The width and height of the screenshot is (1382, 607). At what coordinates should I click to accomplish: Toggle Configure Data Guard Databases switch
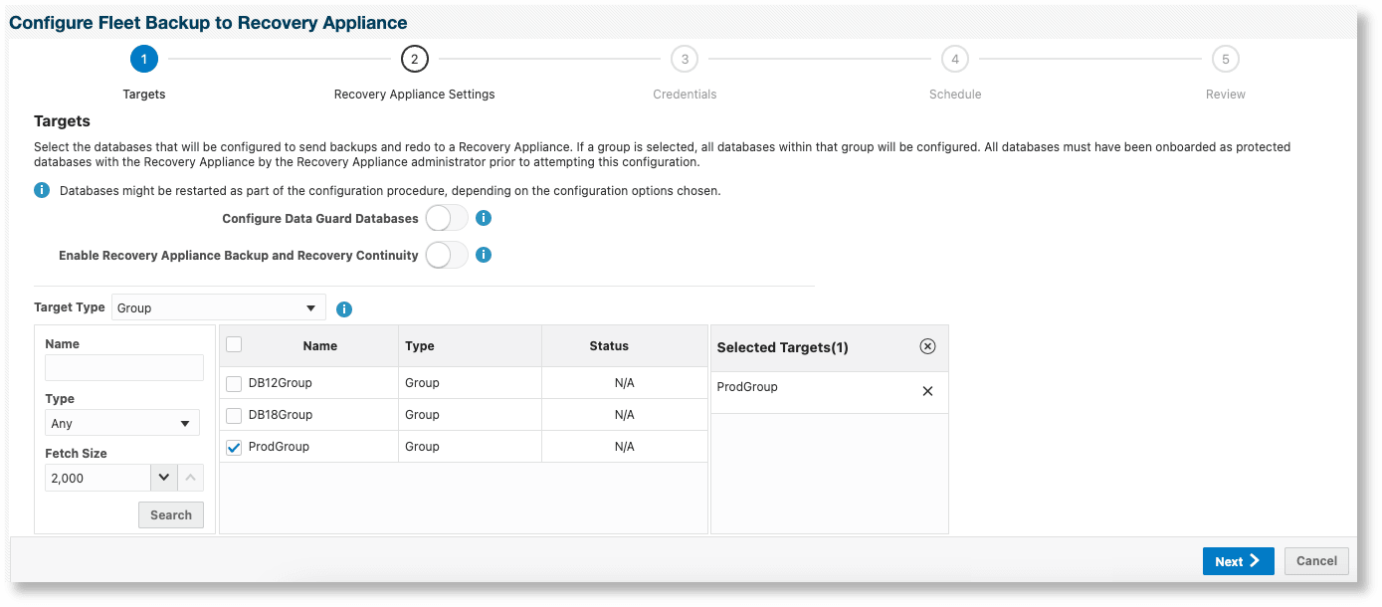tap(446, 218)
